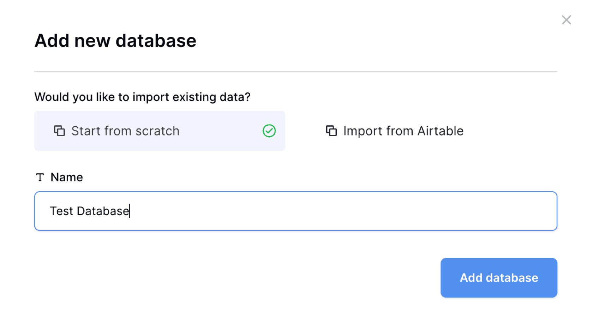The height and width of the screenshot is (319, 593).
Task: Select the Start from scratch option card
Action: pos(160,131)
